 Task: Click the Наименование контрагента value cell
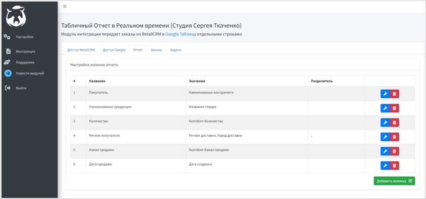point(247,94)
